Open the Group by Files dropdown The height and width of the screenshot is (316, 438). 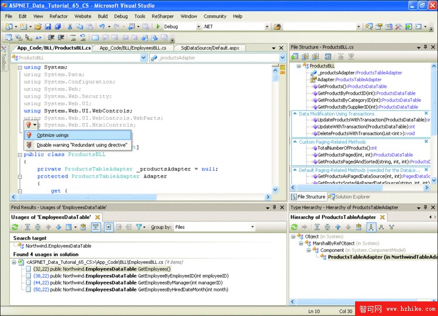(x=252, y=227)
